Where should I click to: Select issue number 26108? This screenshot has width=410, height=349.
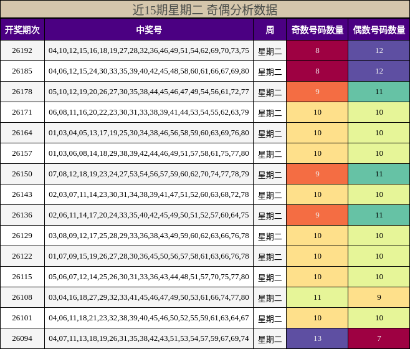click(x=22, y=297)
